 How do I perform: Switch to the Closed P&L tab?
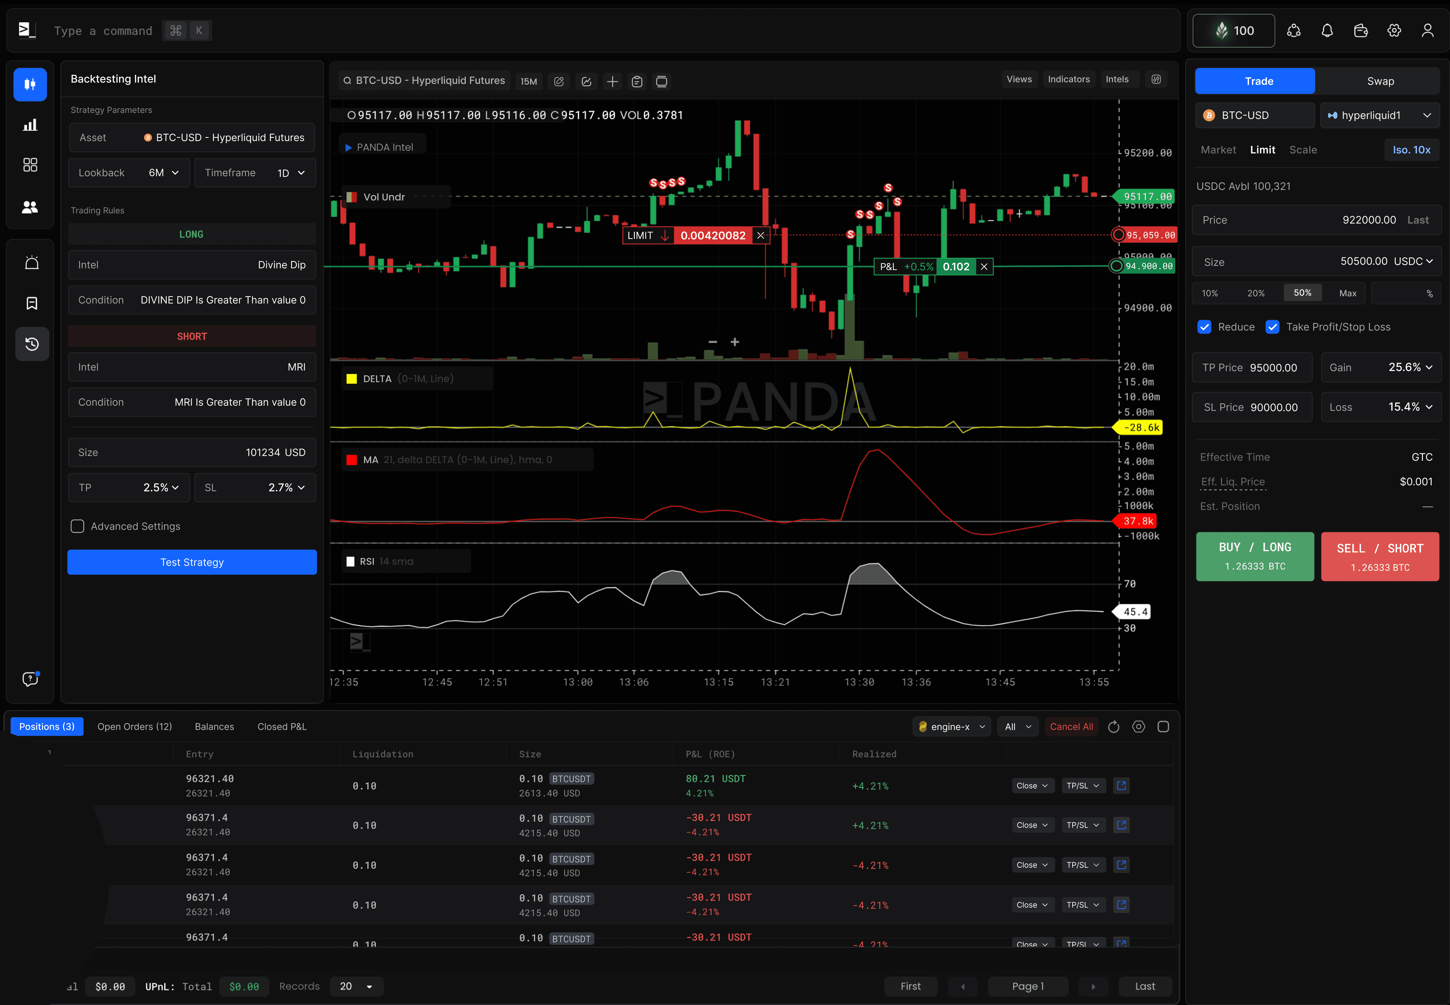pyautogui.click(x=281, y=726)
